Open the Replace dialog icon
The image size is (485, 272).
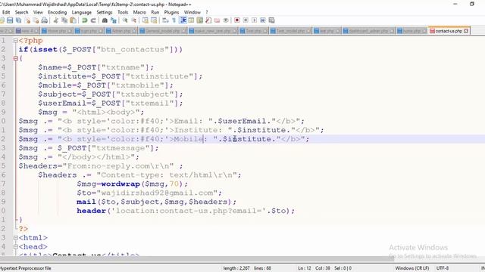(x=114, y=20)
